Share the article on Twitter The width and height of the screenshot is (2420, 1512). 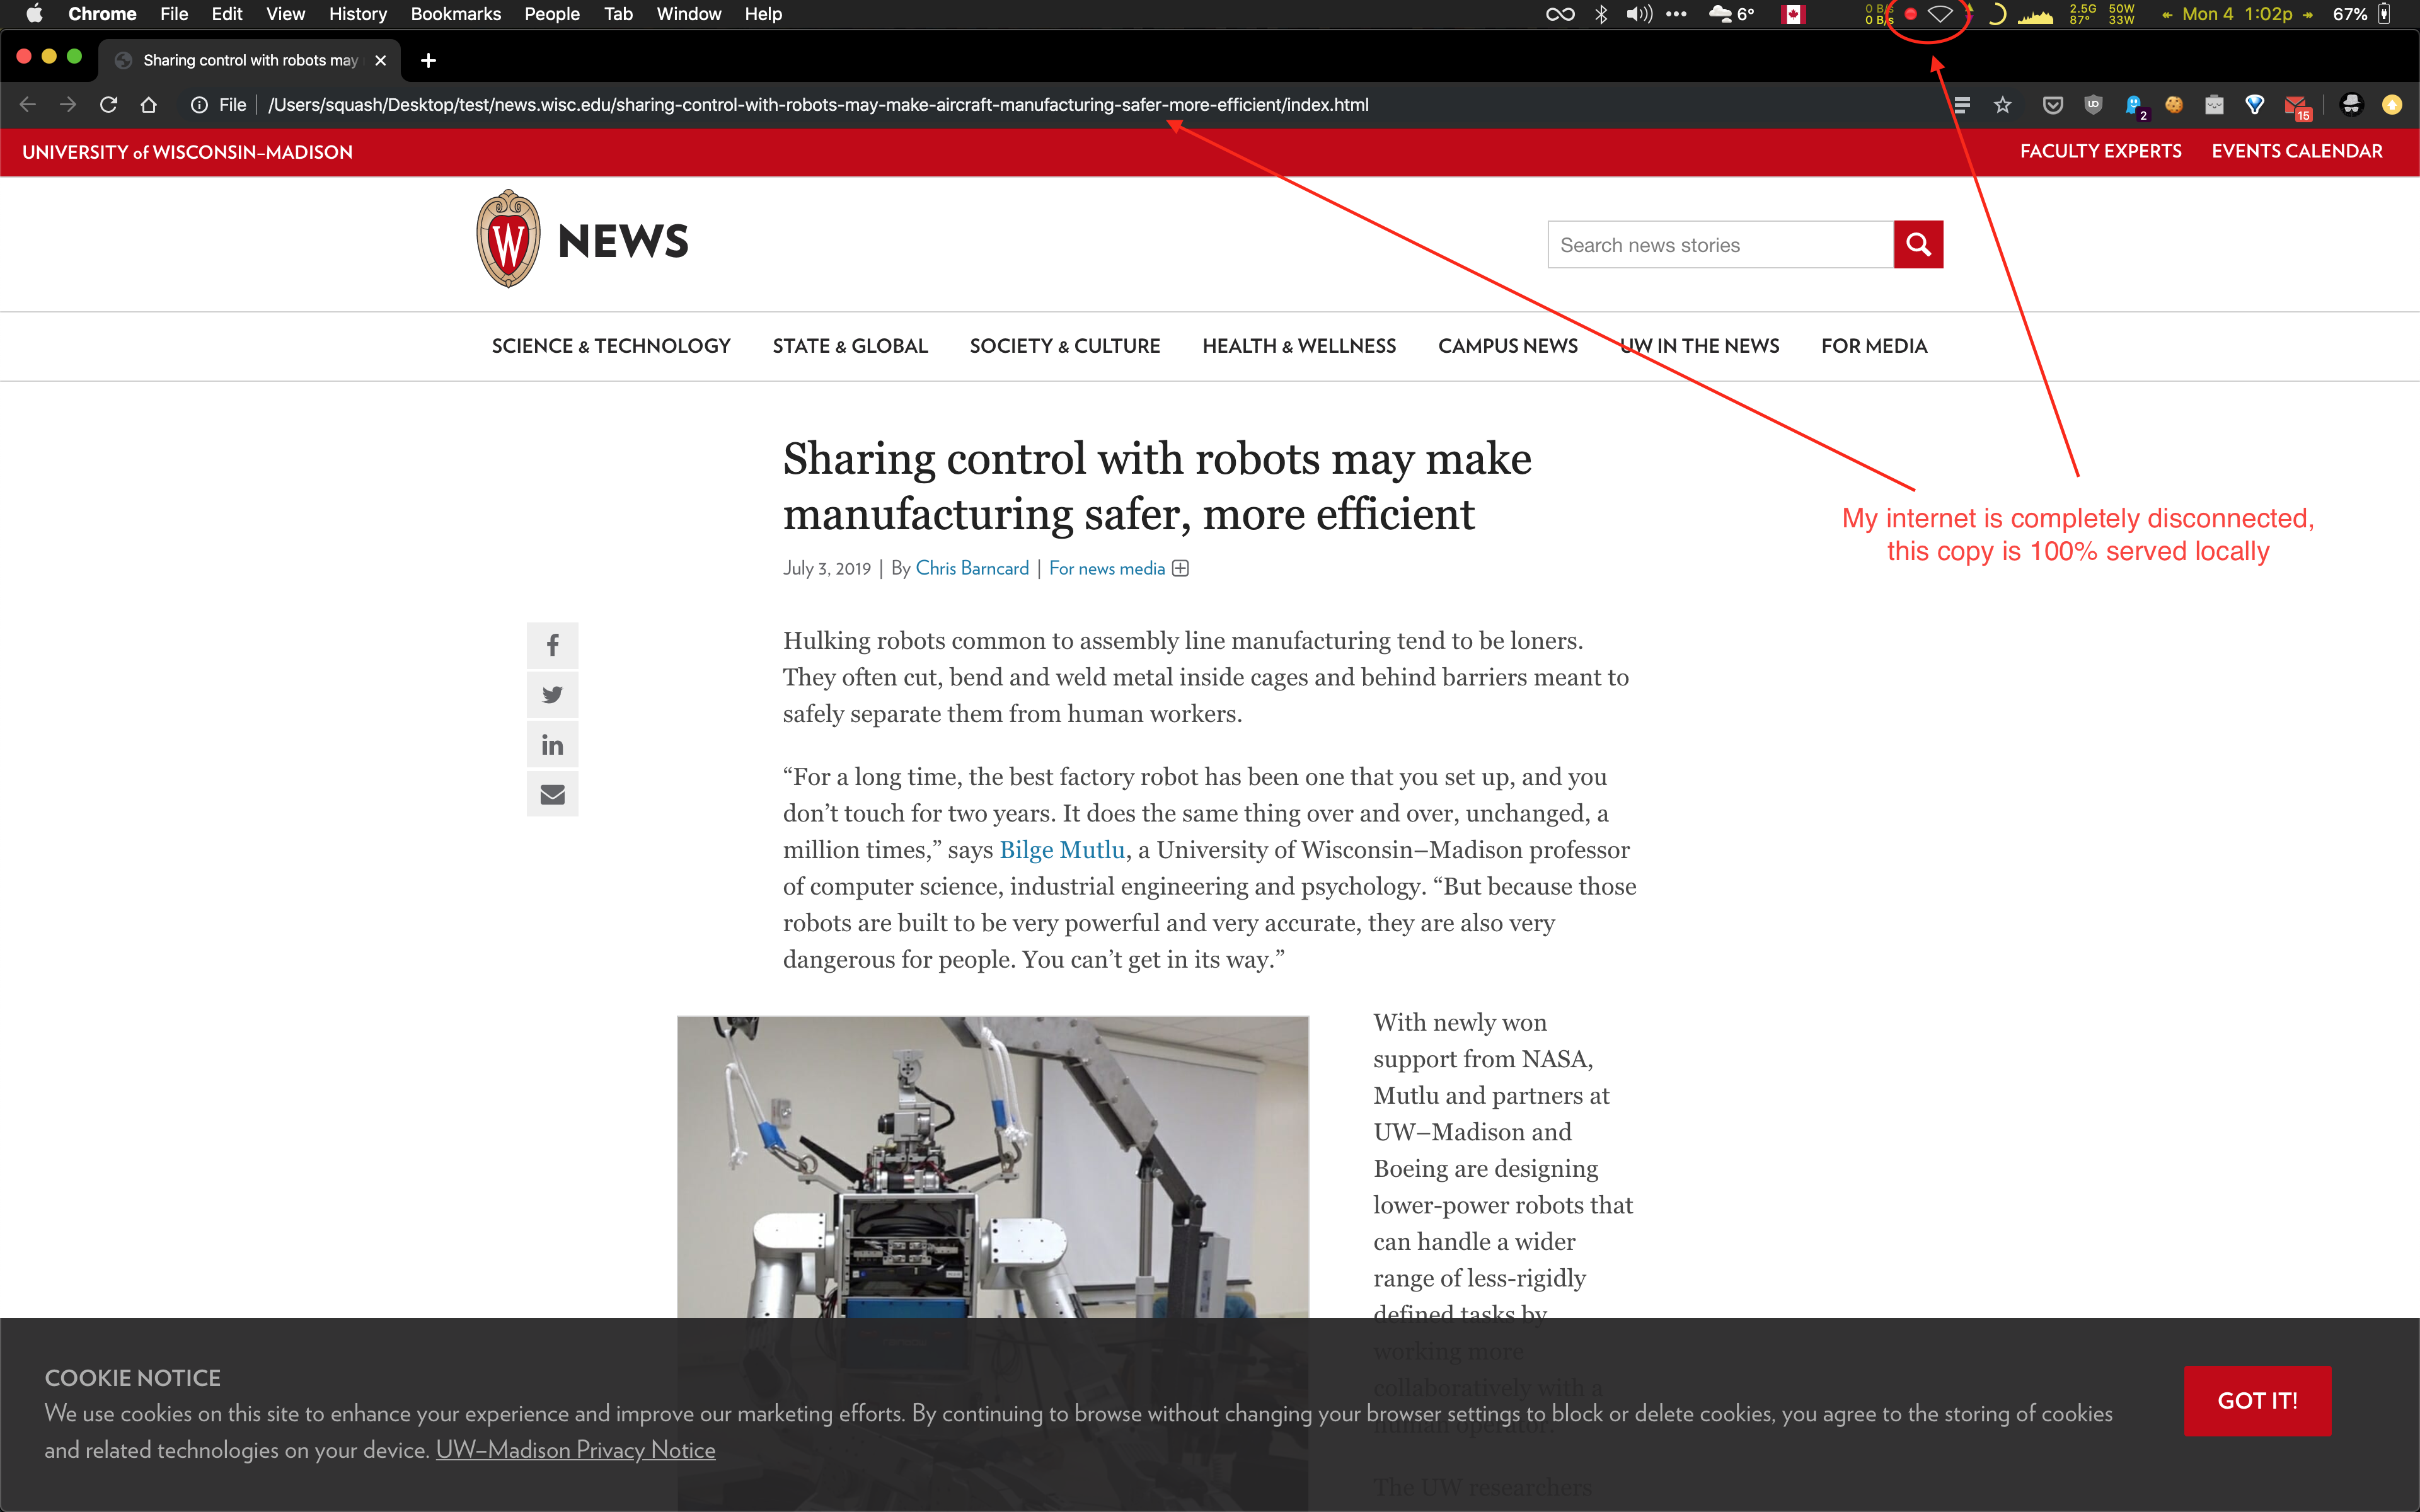coord(552,694)
